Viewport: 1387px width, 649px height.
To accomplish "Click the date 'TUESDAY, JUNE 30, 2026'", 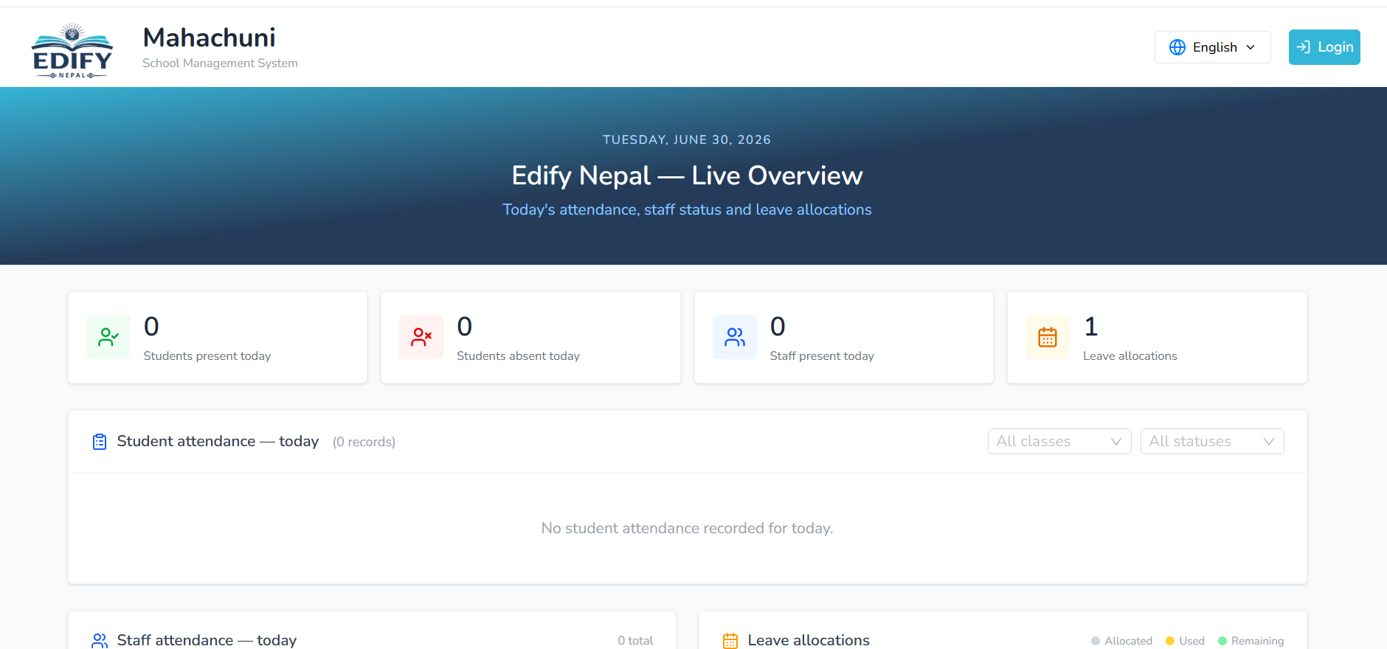I will pos(687,139).
